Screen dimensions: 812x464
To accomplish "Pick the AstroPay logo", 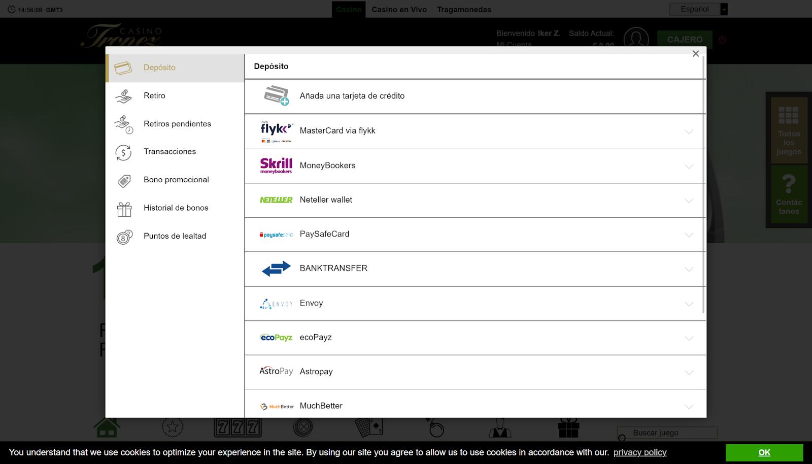I will click(276, 371).
